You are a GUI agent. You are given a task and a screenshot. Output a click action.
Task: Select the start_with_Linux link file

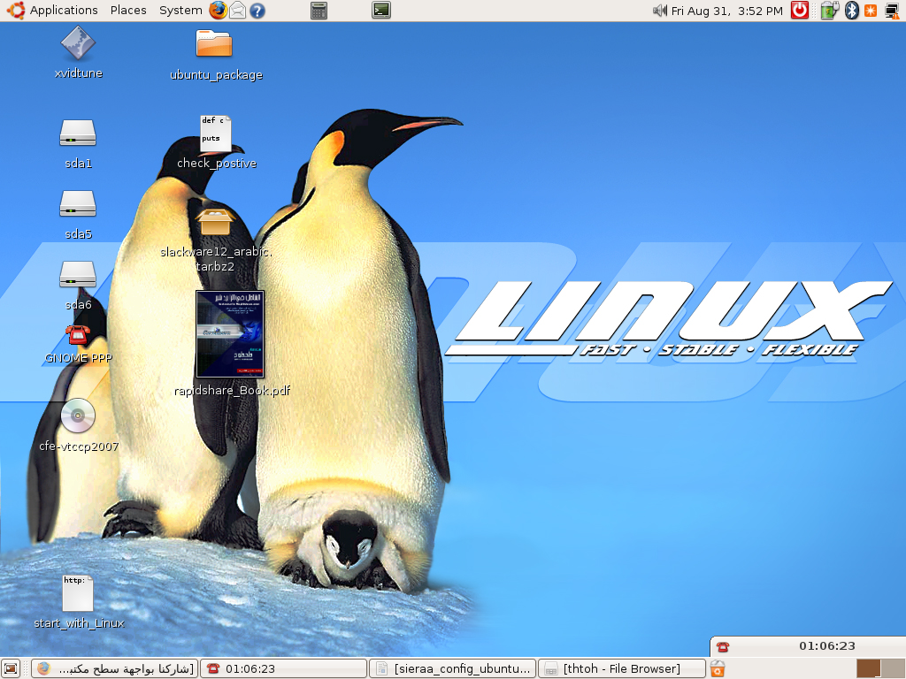coord(79,601)
